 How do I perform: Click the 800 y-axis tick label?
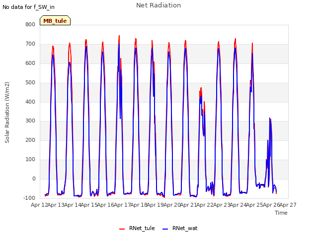point(30,24)
